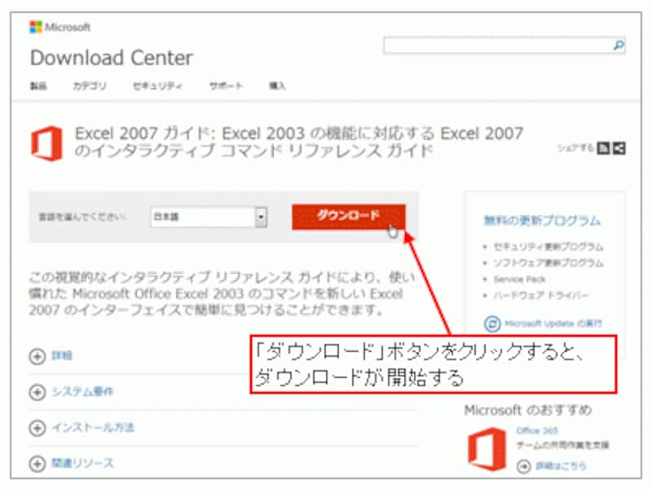Click the Microsoft のおすすめ heading
The image size is (652, 489).
[x=528, y=411]
